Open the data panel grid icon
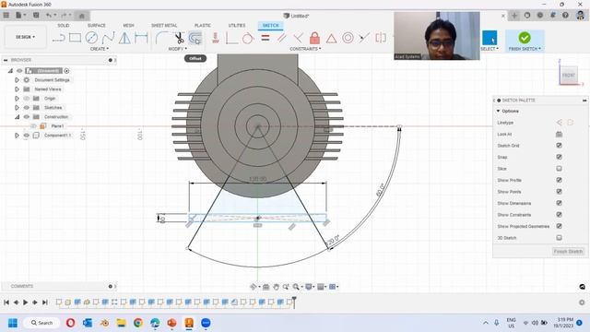The height and width of the screenshot is (332, 590). [x=6, y=16]
